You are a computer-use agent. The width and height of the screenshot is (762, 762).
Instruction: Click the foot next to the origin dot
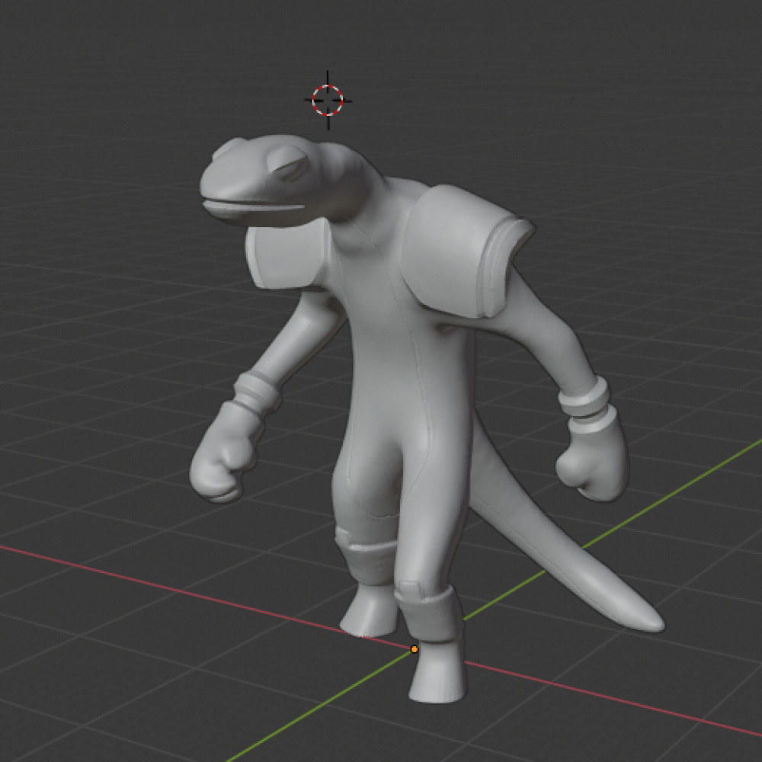(437, 674)
